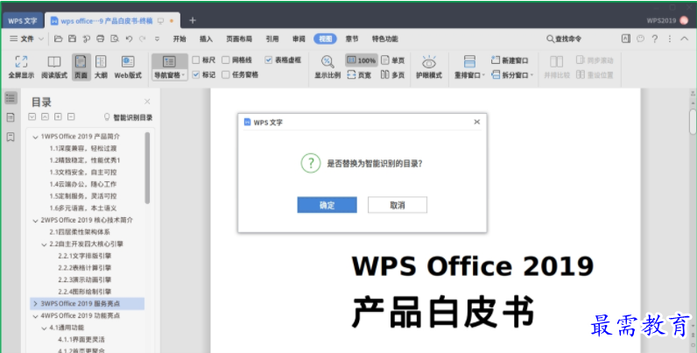This screenshot has width=697, height=353.
Task: Click the open file folder icon
Action: [x=58, y=39]
